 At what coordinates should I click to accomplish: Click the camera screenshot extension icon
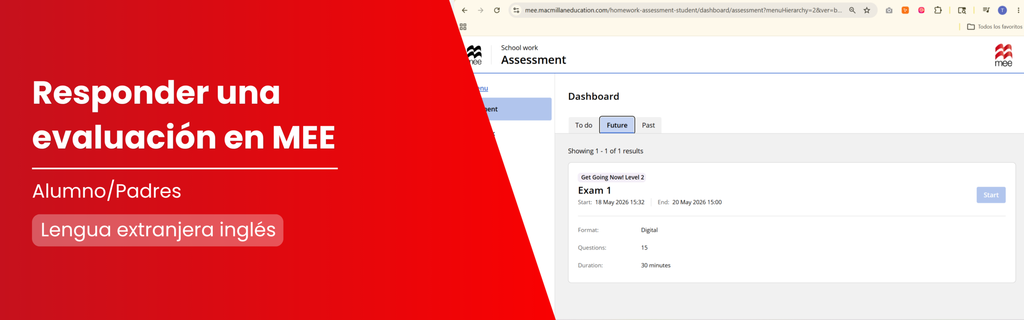(889, 10)
